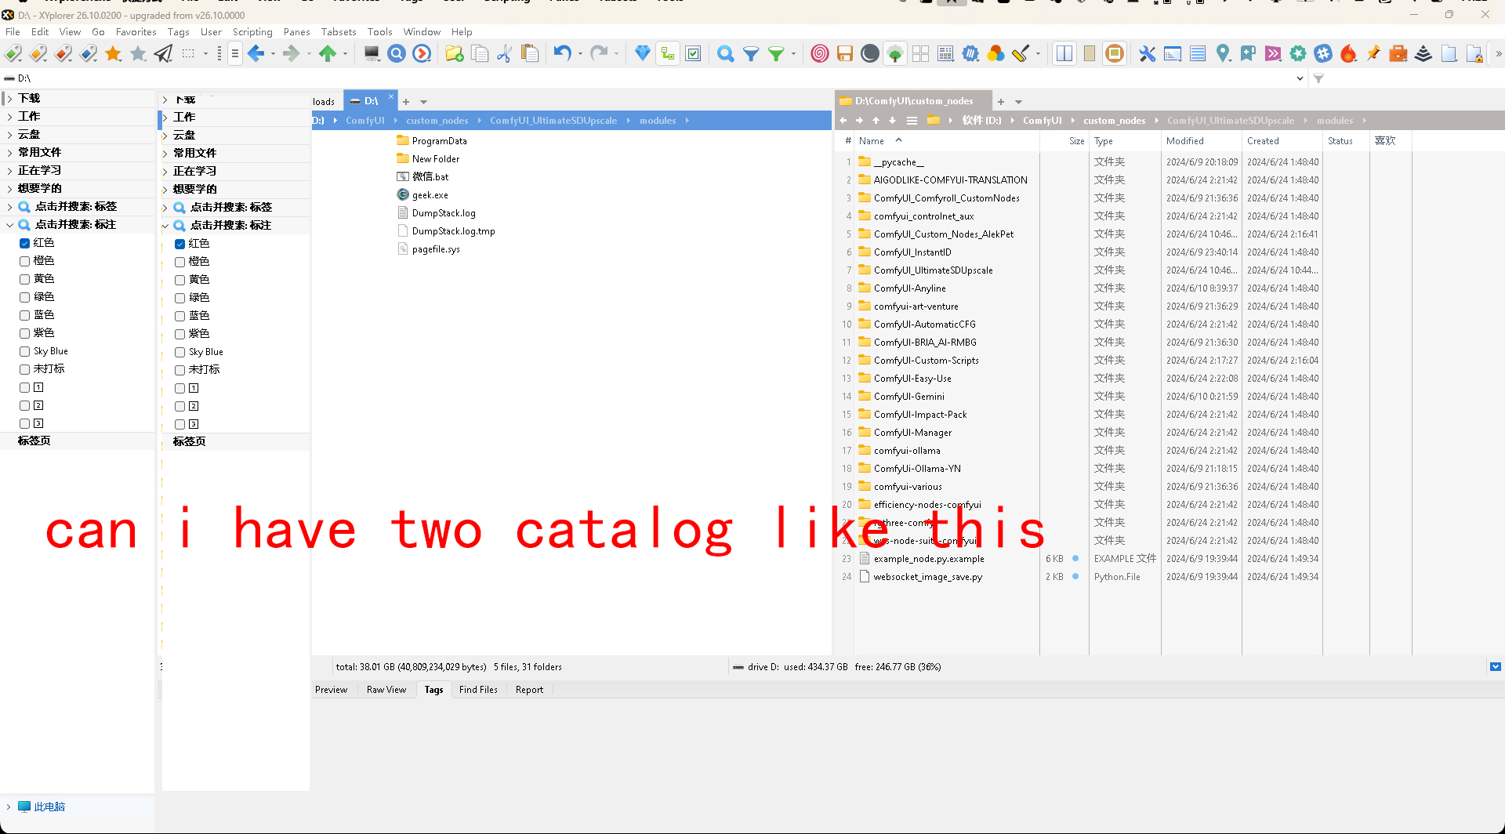This screenshot has height=834, width=1505.
Task: Open the address bar dropdown arrow
Action: point(1300,78)
